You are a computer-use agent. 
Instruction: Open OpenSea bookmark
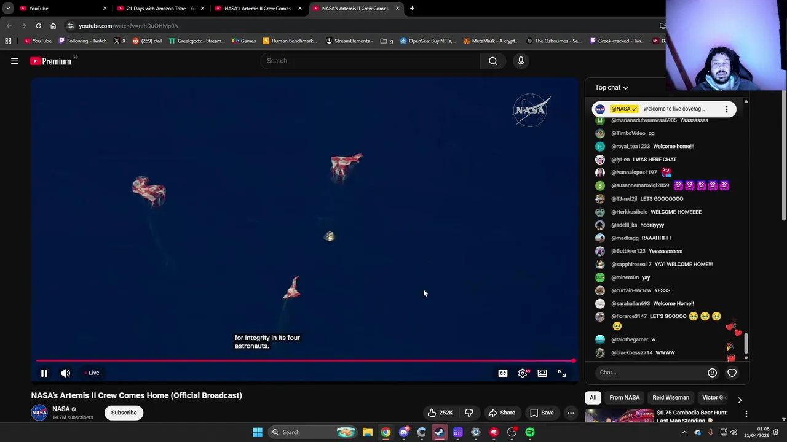427,41
